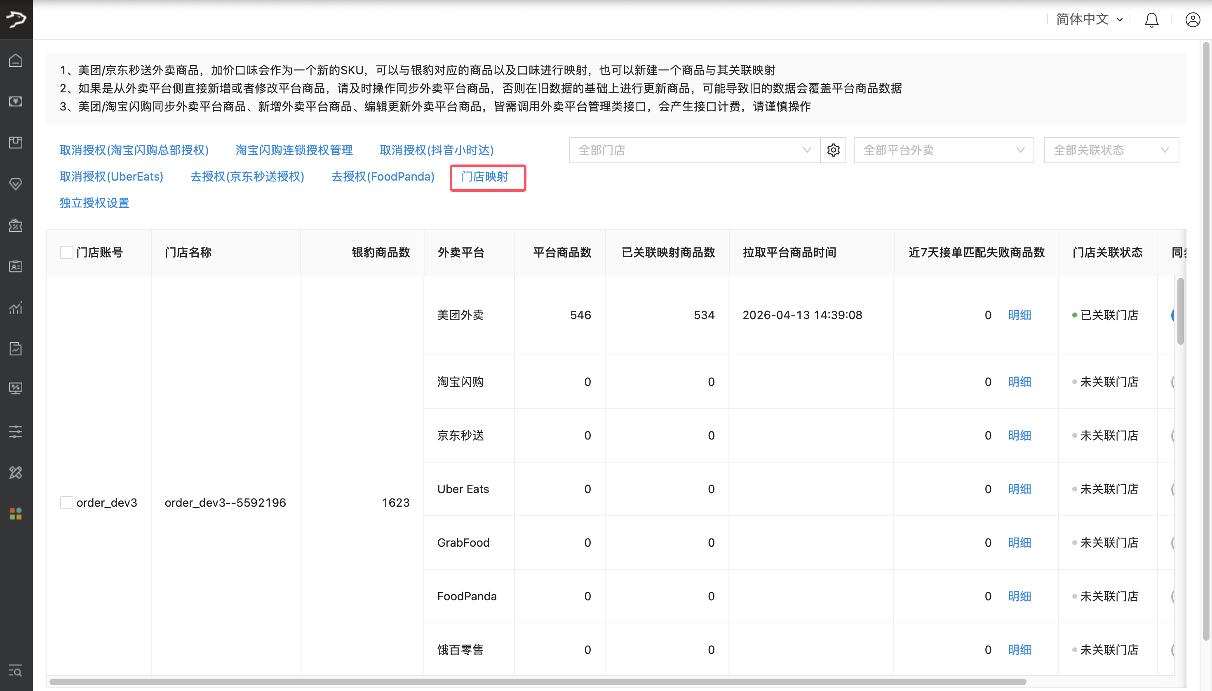This screenshot has height=691, width=1212.
Task: Click 取消授权(UberEats) link
Action: (x=112, y=176)
